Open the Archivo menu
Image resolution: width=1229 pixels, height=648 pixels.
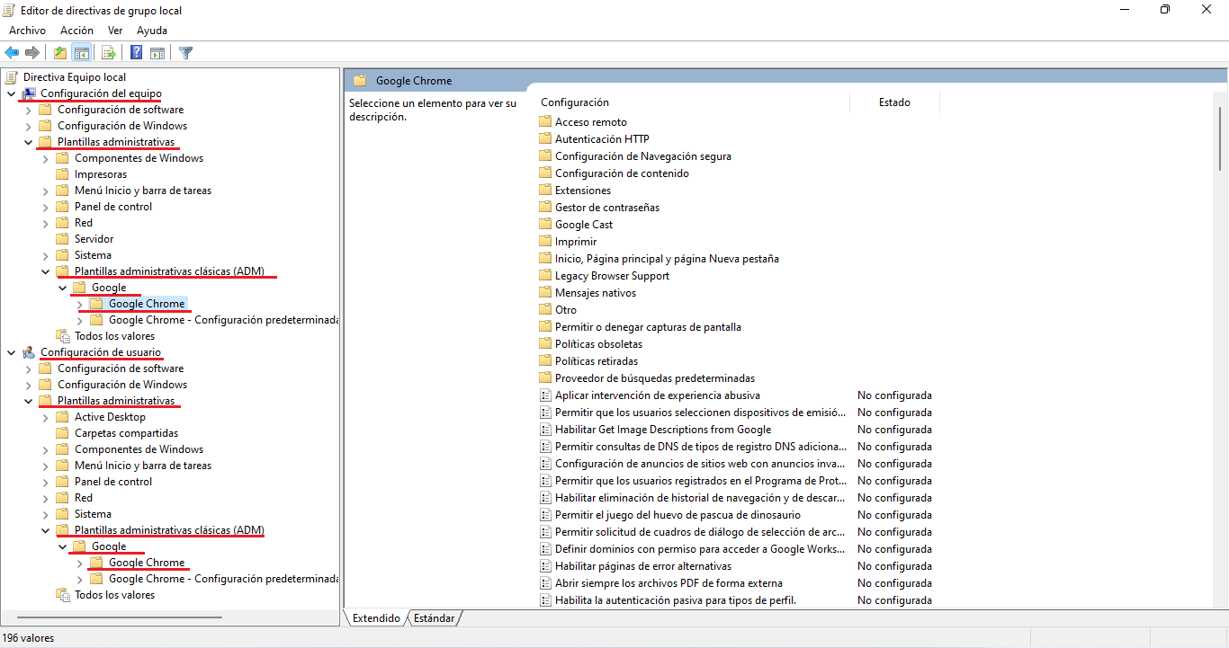(x=27, y=30)
